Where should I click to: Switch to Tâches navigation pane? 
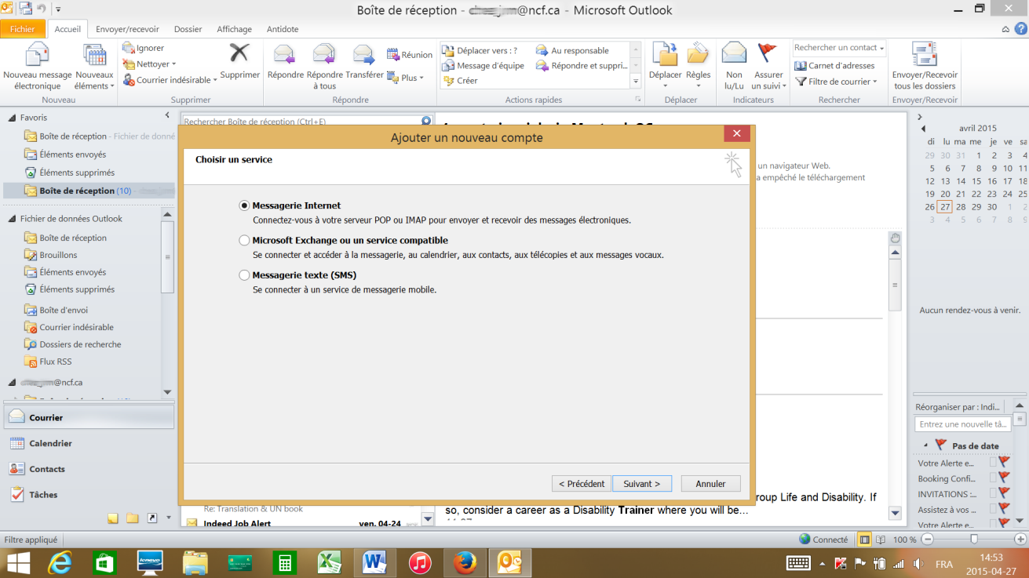[x=88, y=495]
